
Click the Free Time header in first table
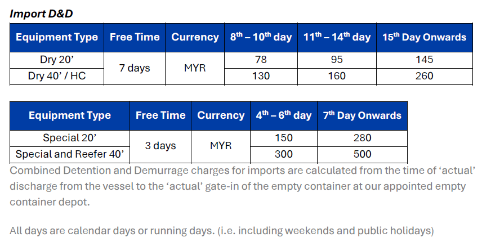(x=135, y=37)
